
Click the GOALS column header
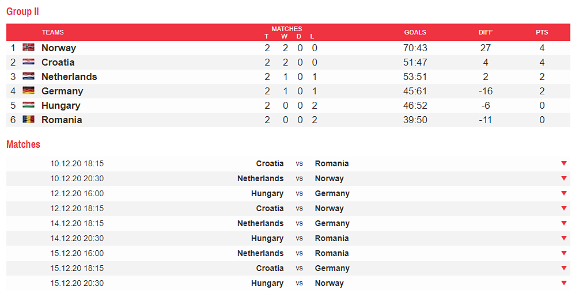pyautogui.click(x=415, y=32)
